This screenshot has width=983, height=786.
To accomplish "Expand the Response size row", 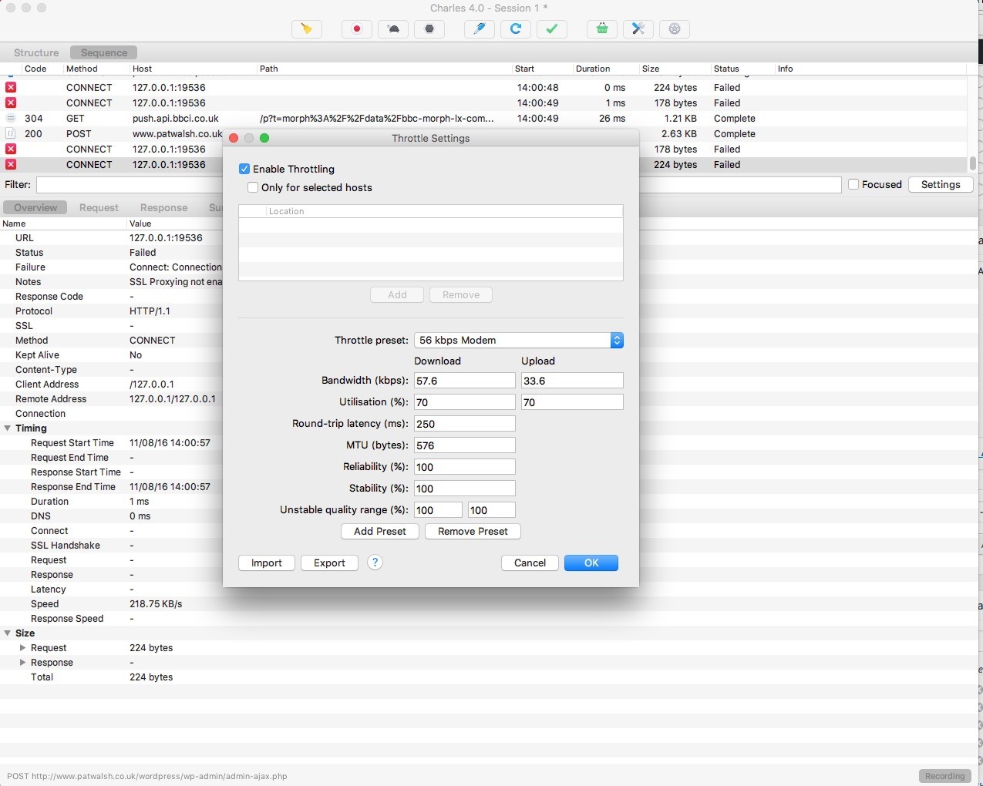I will (x=23, y=663).
